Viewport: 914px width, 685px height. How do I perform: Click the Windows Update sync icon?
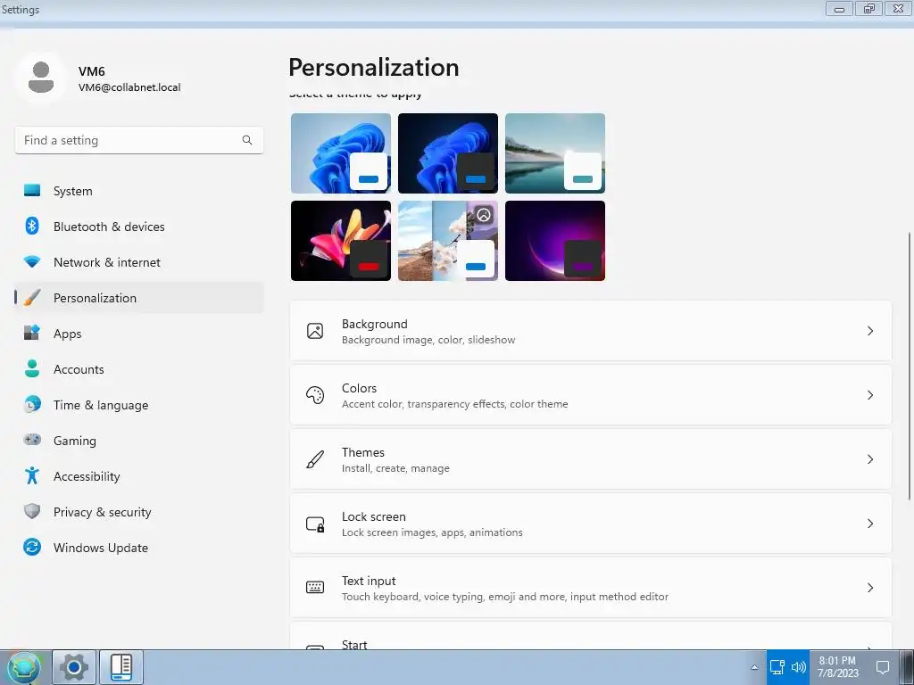click(x=32, y=547)
